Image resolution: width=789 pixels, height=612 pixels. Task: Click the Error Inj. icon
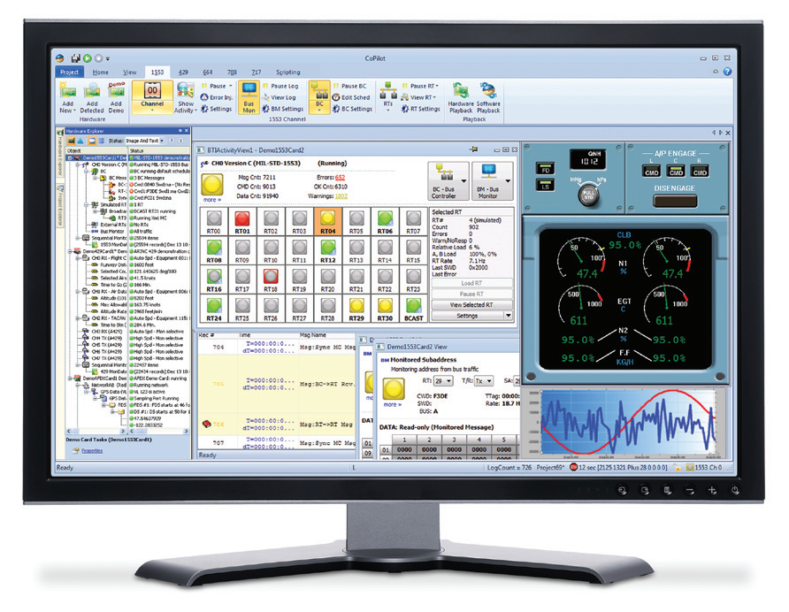tap(216, 97)
